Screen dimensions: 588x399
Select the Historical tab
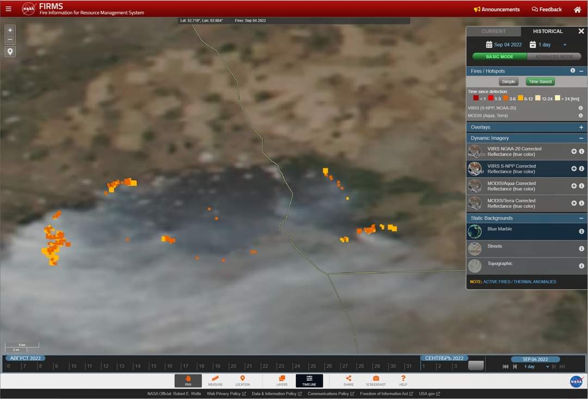tap(547, 32)
